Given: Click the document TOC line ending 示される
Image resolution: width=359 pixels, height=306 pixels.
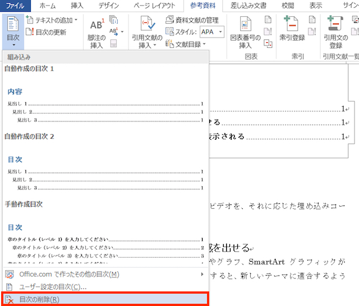Looking at the screenshot, I should click(278, 136).
